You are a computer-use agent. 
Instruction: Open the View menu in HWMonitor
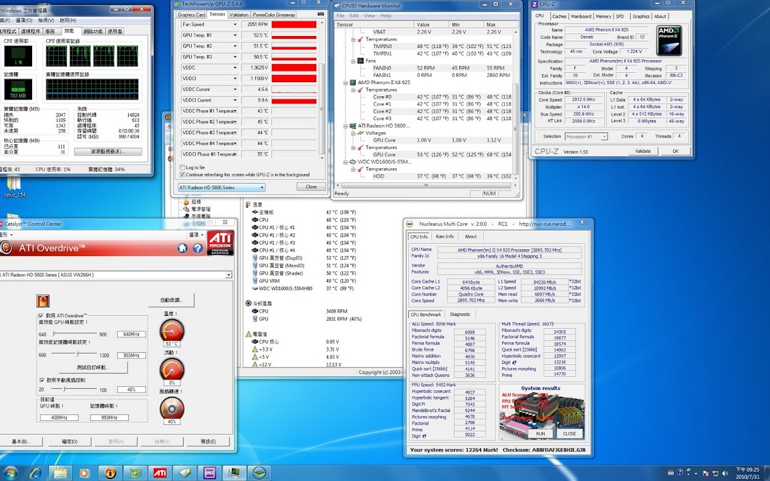click(x=369, y=16)
